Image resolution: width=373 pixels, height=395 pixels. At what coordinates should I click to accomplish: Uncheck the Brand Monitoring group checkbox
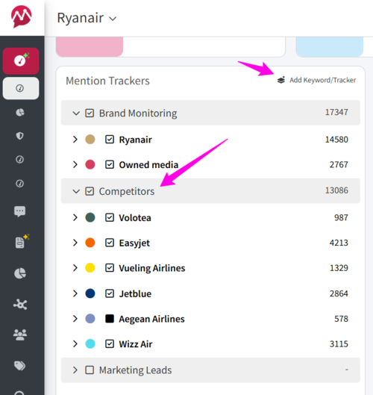(x=90, y=113)
